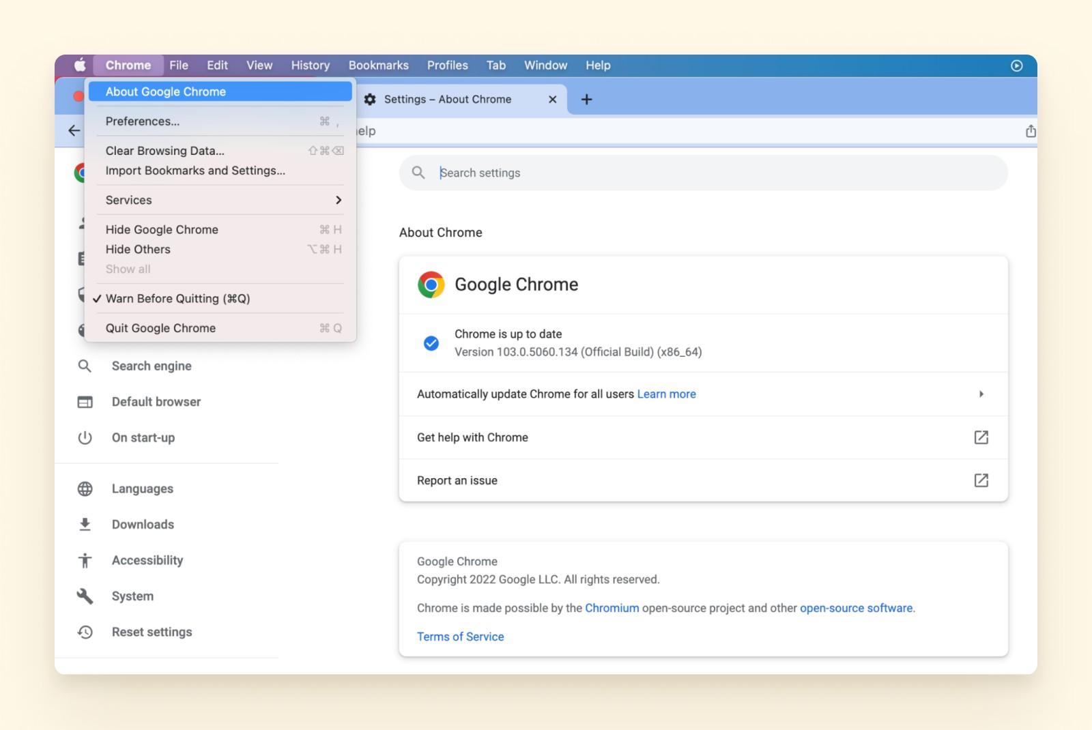Open the File menu
1092x730 pixels.
[179, 65]
